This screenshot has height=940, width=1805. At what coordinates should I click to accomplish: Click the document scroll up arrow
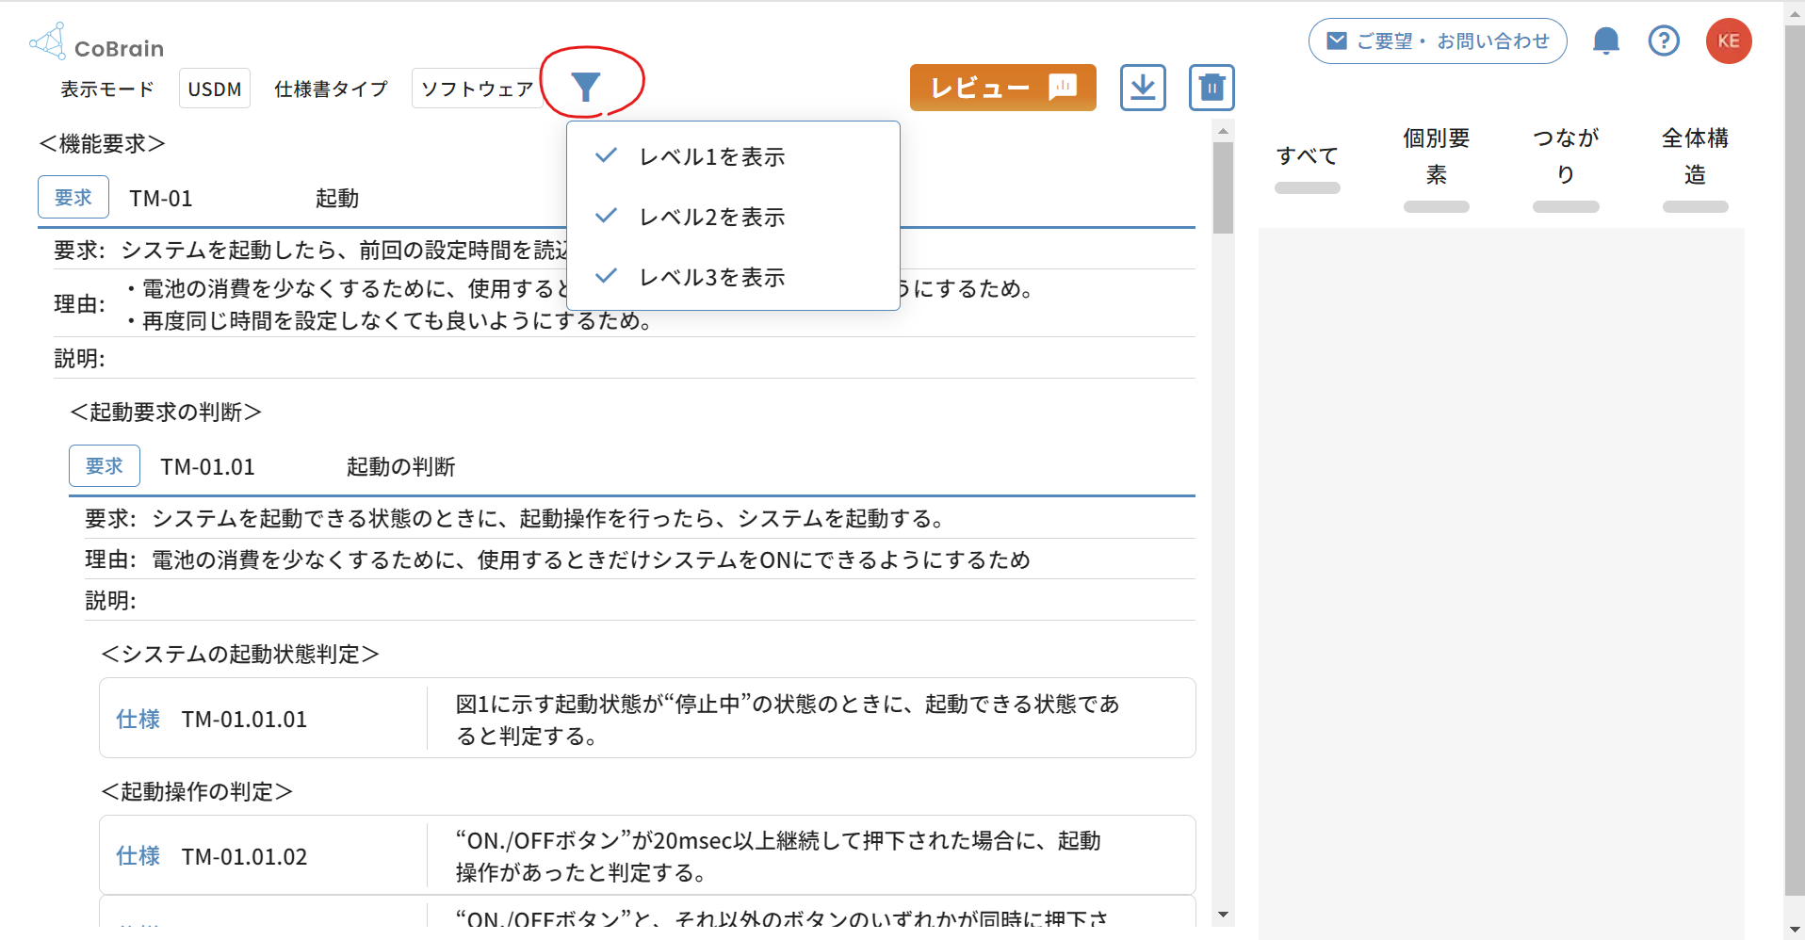(1223, 131)
